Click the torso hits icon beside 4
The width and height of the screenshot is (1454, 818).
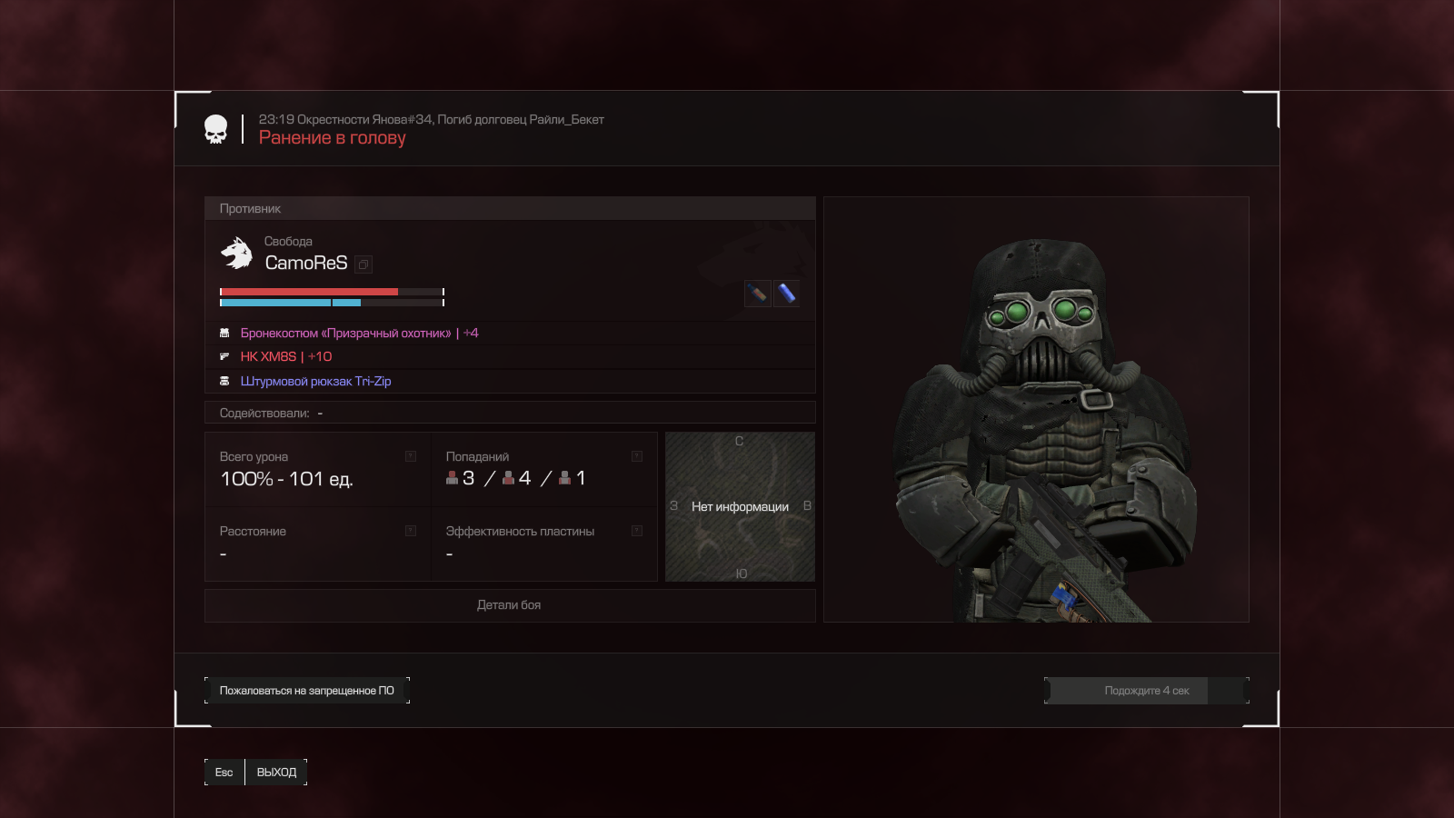pyautogui.click(x=509, y=478)
